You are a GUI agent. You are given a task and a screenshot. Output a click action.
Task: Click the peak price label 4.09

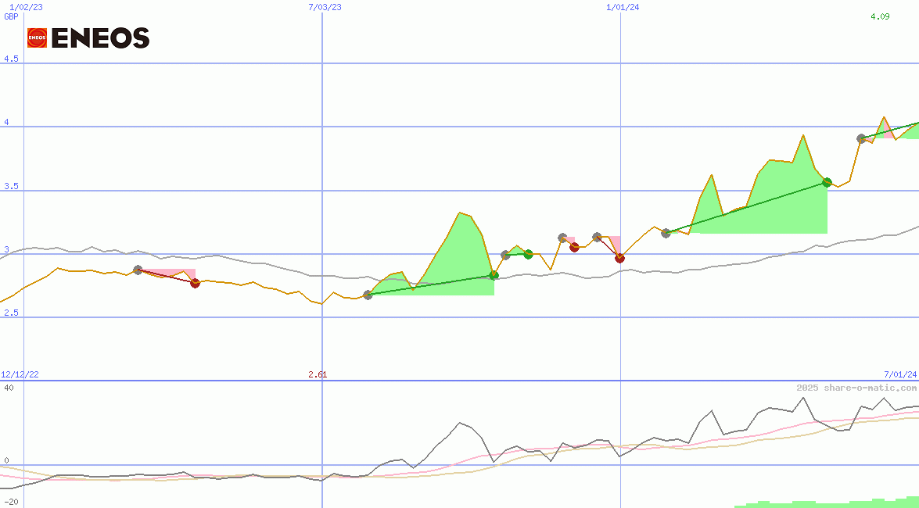click(x=881, y=15)
